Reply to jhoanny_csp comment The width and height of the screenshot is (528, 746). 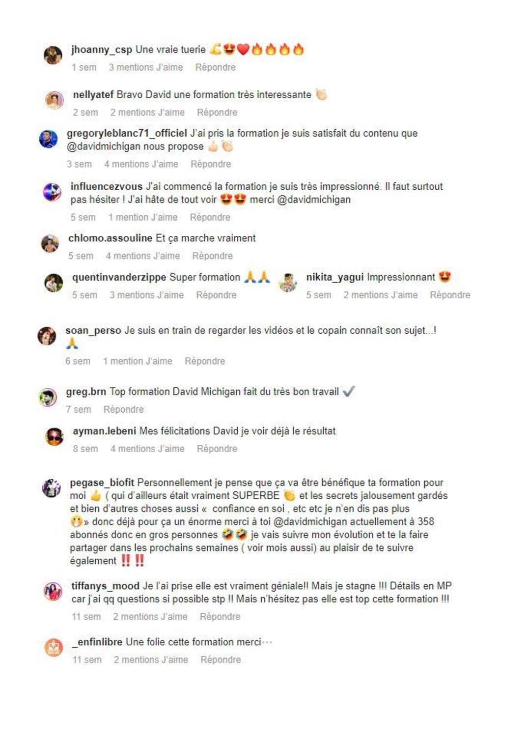[x=215, y=67]
